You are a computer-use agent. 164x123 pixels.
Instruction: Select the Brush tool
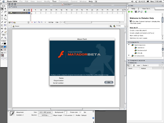pyautogui.click(x=5, y=22)
